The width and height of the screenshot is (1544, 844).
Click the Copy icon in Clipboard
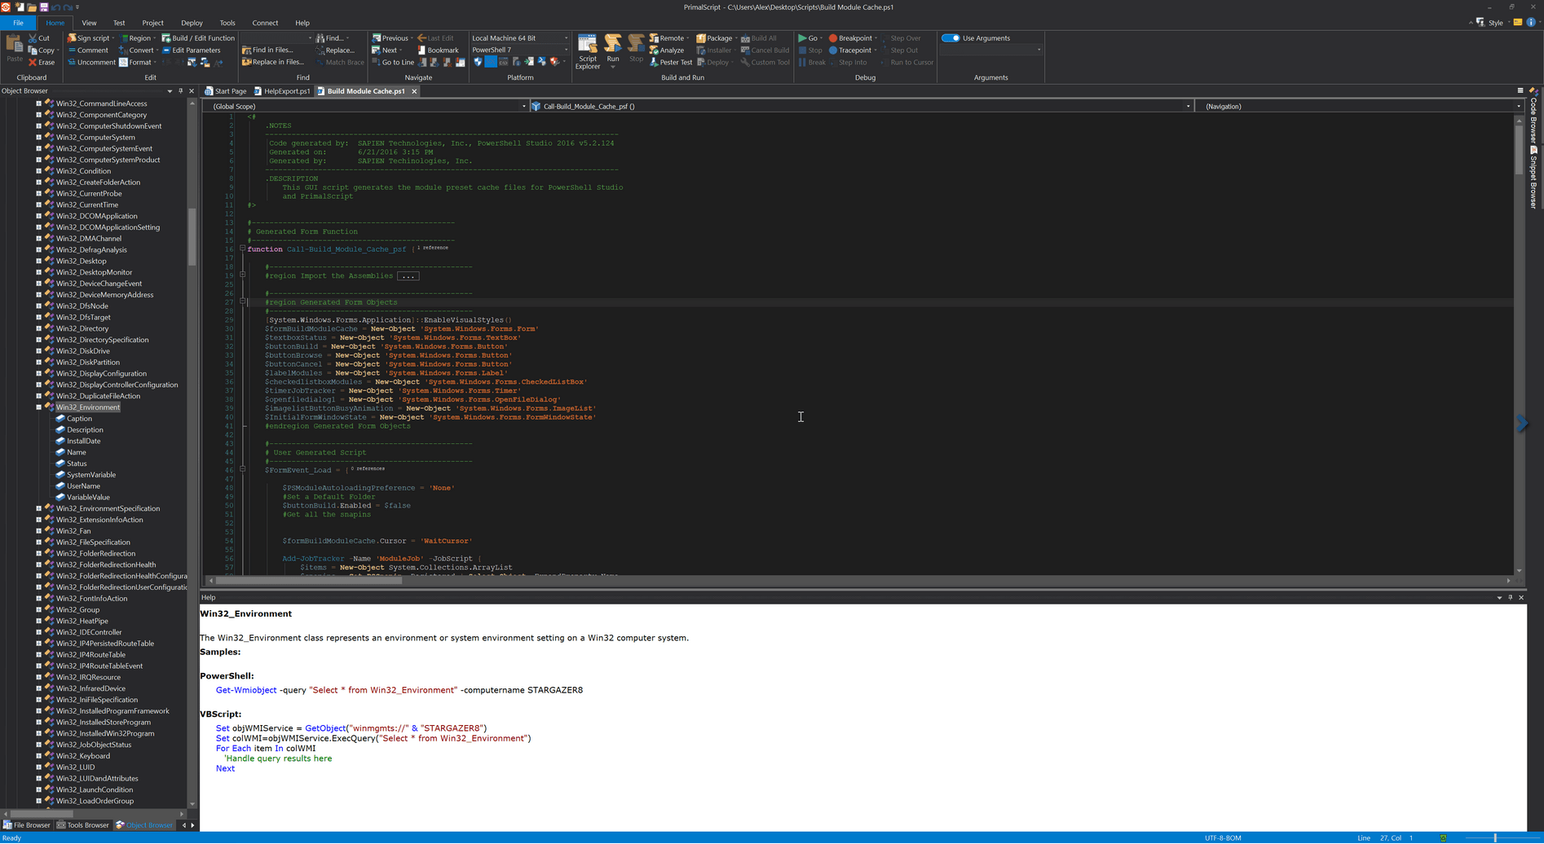pyautogui.click(x=33, y=51)
